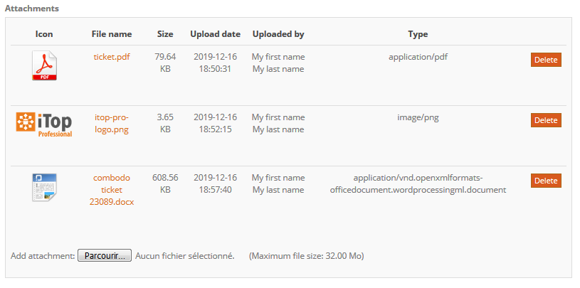Screen dimensions: 580x288
Task: Click the iTop Professional logo thumbnail
Action: tap(44, 124)
